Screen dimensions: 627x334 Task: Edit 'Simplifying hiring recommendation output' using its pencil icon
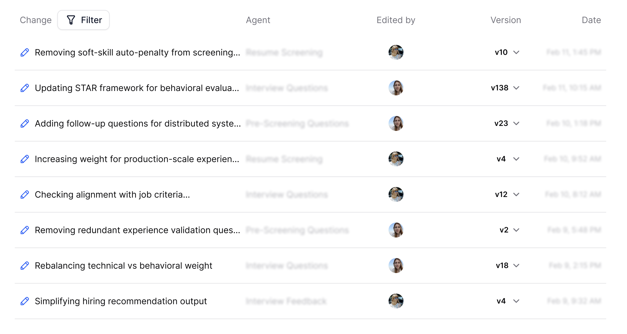[x=25, y=301]
